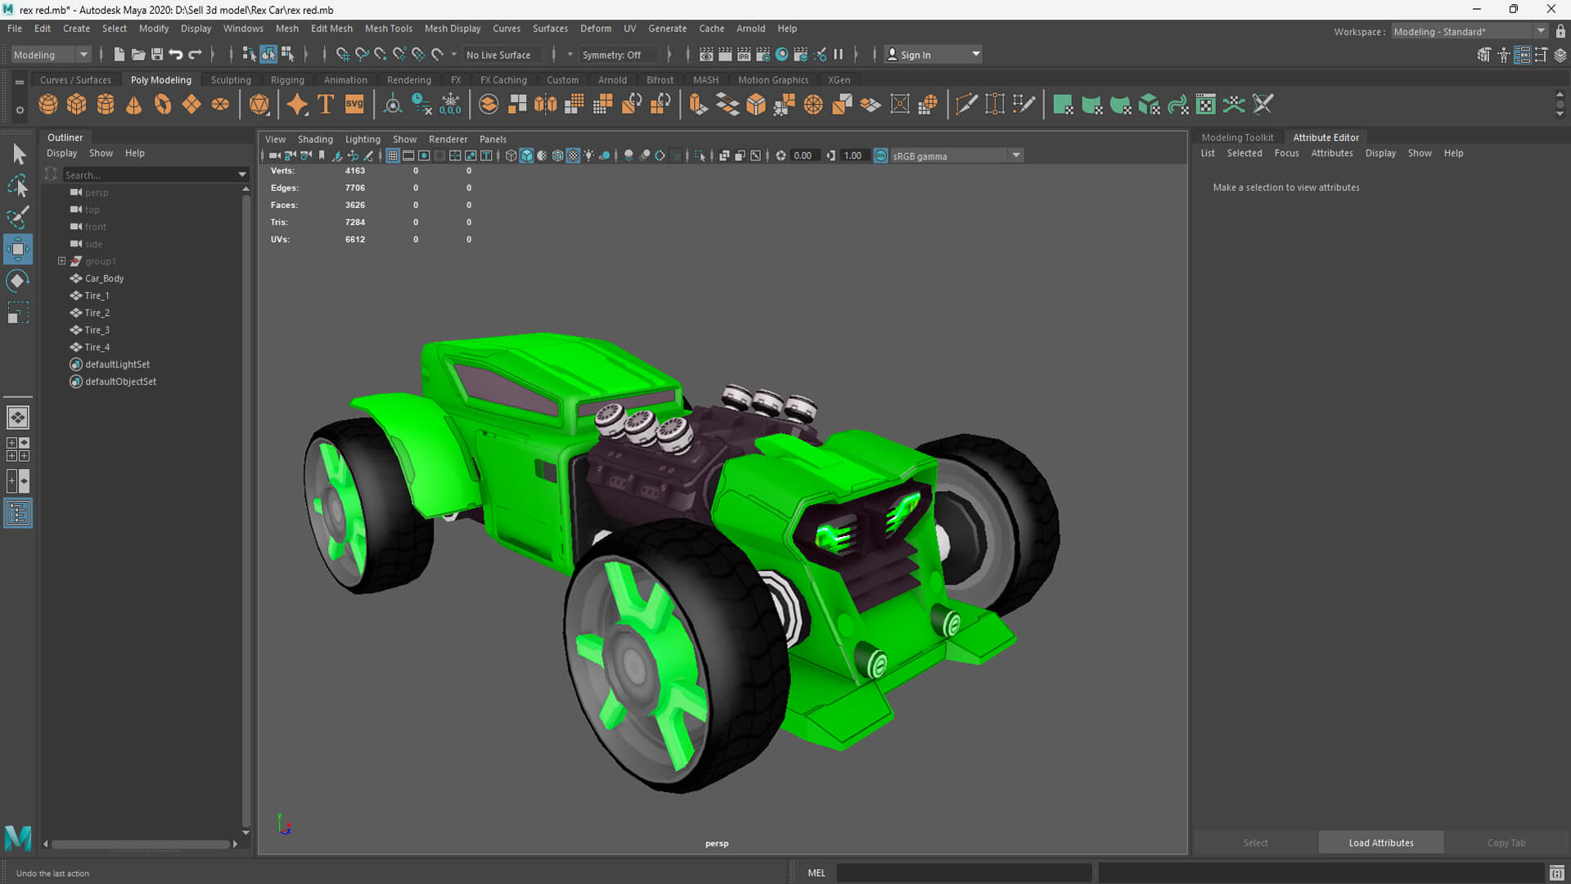Click the Load Attributes button
The image size is (1571, 884).
tap(1381, 842)
